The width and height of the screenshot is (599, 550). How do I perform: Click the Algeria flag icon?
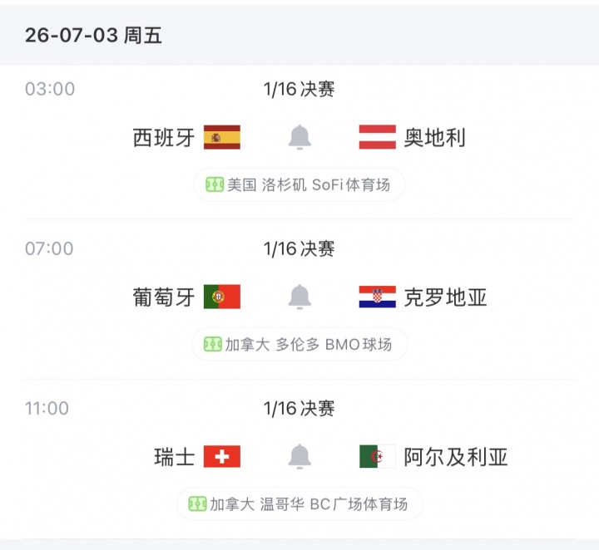(378, 456)
